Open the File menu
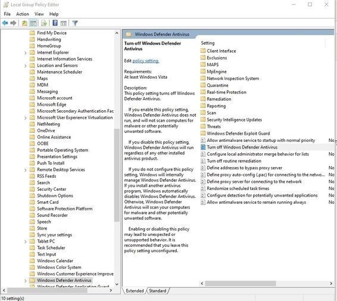Image resolution: width=337 pixels, height=301 pixels. click(7, 14)
